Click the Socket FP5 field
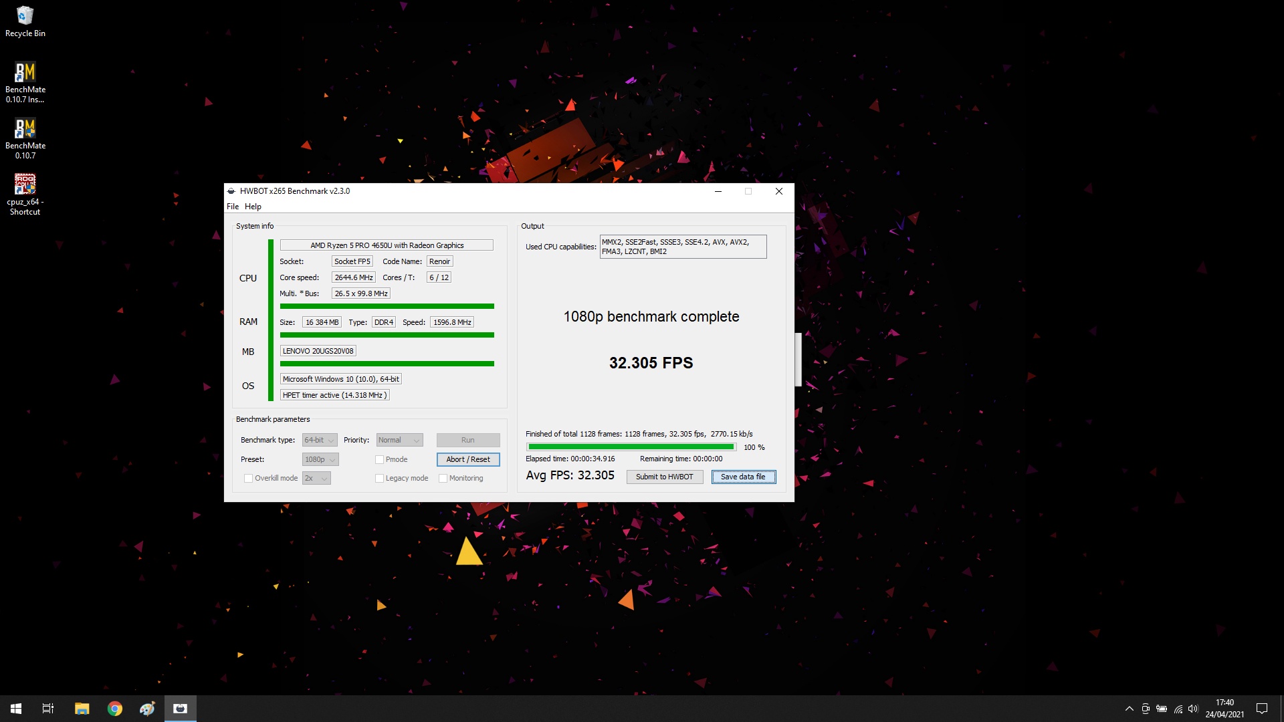This screenshot has width=1284, height=722. 352,261
